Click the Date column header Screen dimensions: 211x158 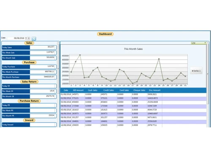[x=66, y=90]
